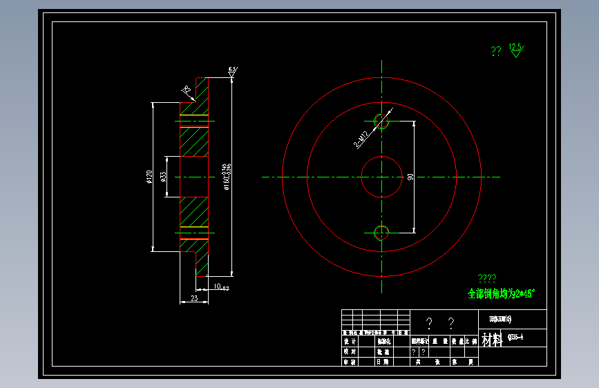This screenshot has height=388, width=599.
Task: Select the 日期 cell in the title block
Action: point(383,362)
